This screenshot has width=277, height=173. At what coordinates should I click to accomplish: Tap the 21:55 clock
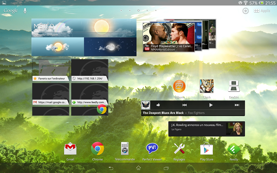(270, 3)
